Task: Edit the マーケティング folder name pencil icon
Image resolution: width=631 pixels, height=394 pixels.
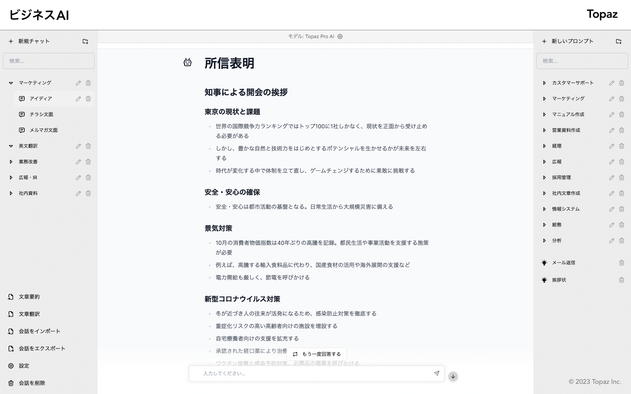Action: (78, 83)
